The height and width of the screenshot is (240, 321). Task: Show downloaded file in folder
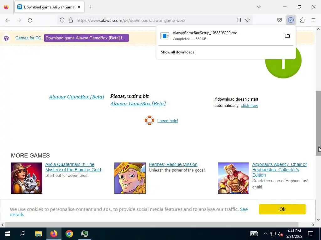click(x=287, y=36)
